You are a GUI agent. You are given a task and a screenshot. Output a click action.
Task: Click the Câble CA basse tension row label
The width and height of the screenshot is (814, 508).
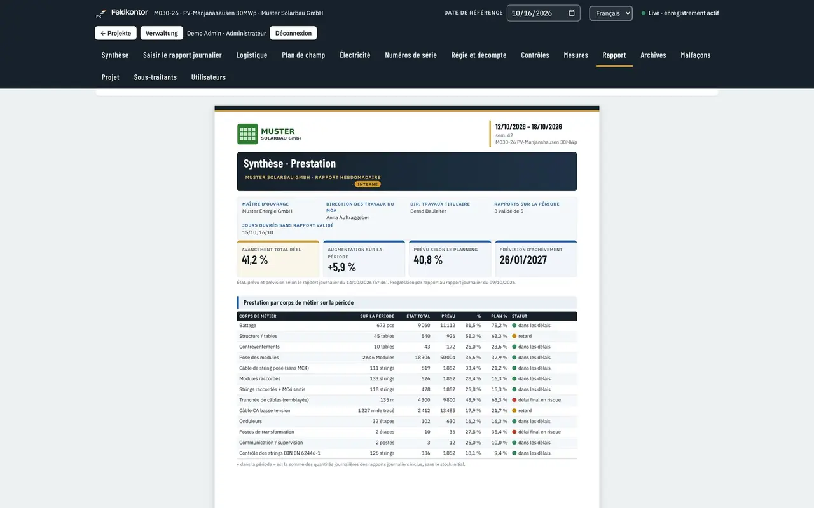(x=265, y=411)
